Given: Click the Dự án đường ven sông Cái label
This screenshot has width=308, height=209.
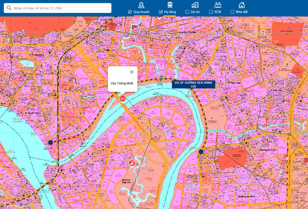Looking at the screenshot, I should (193, 84).
